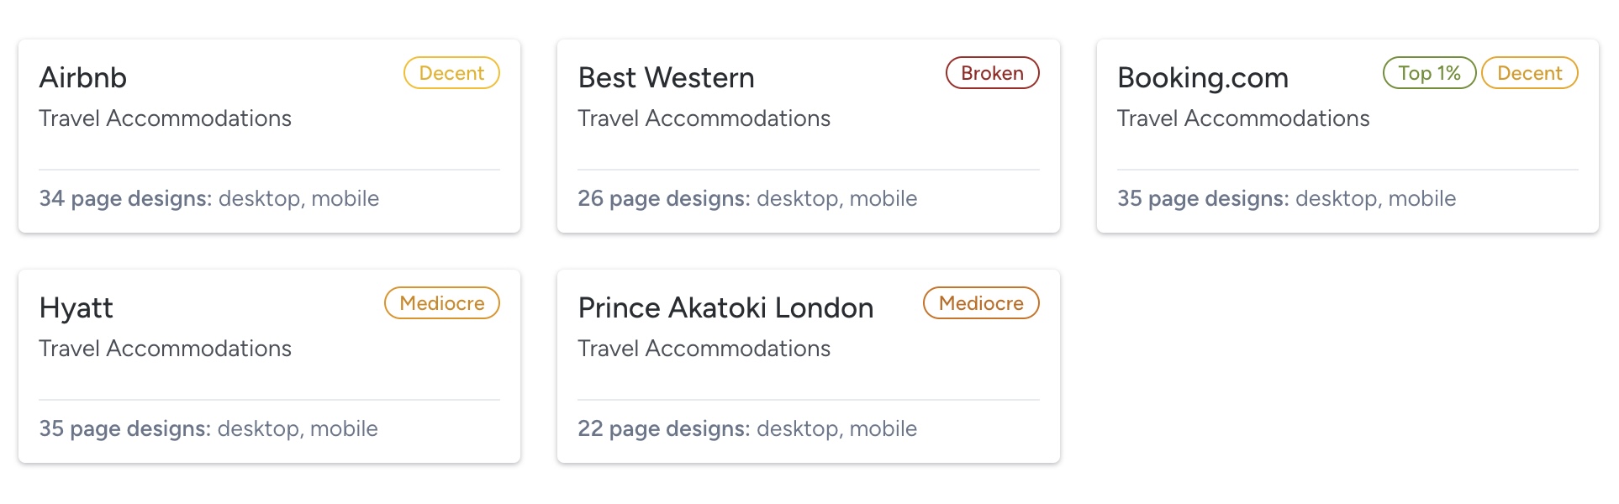This screenshot has width=1619, height=504.
Task: Open the Hyatt card title
Action: click(x=76, y=307)
